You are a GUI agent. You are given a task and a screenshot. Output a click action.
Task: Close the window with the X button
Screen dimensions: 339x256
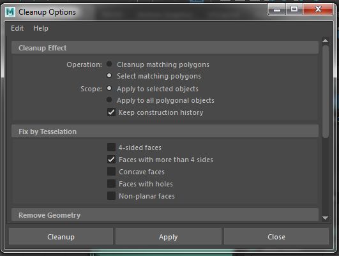coord(317,10)
